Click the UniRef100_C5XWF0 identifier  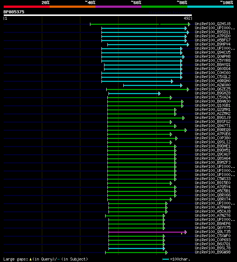(x=213, y=236)
